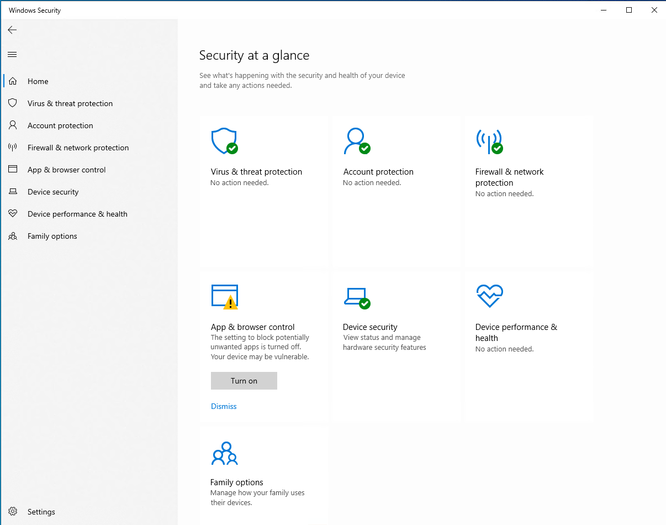Click the Account protection person icon in sidebar
Image resolution: width=666 pixels, height=525 pixels.
click(x=13, y=125)
